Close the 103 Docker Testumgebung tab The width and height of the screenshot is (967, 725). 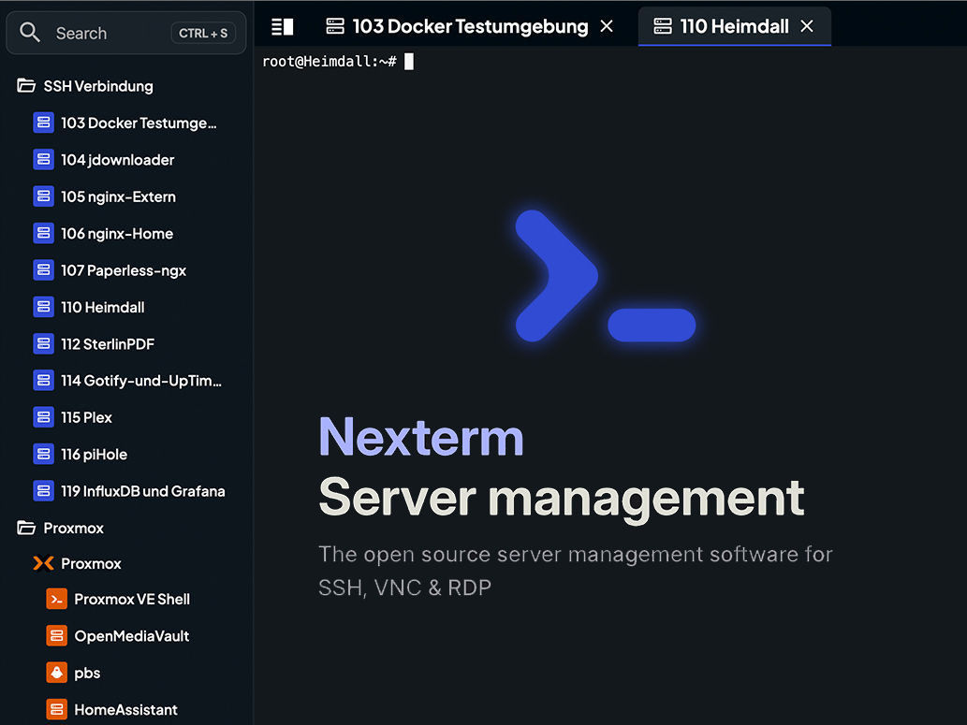(x=607, y=26)
